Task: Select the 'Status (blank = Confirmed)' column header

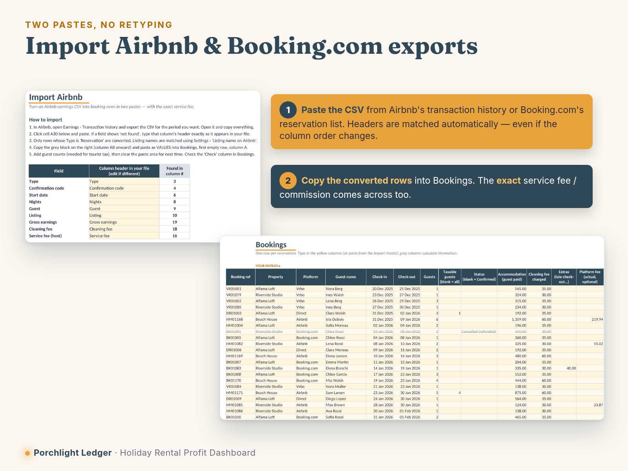Action: click(x=479, y=277)
